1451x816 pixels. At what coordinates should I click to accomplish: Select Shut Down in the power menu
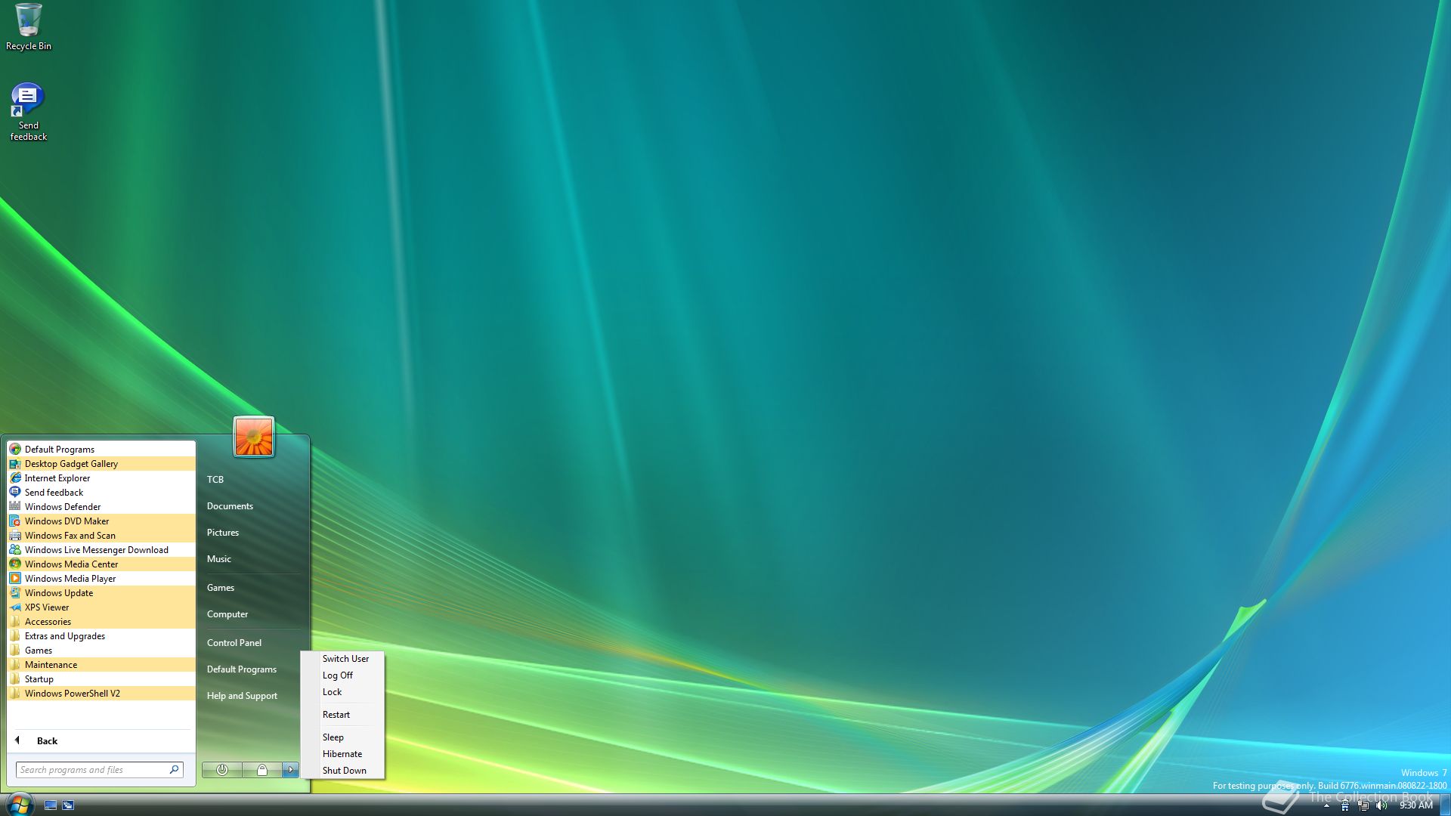tap(343, 771)
